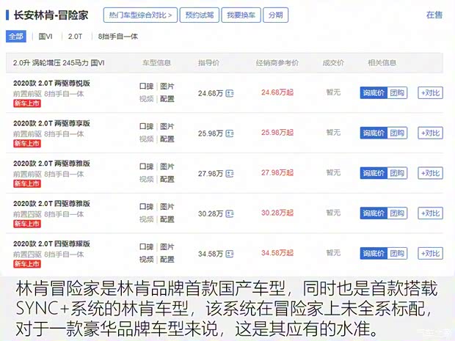Expand 热门车型综合对比 dropdown button
The height and width of the screenshot is (341, 455).
(x=139, y=15)
